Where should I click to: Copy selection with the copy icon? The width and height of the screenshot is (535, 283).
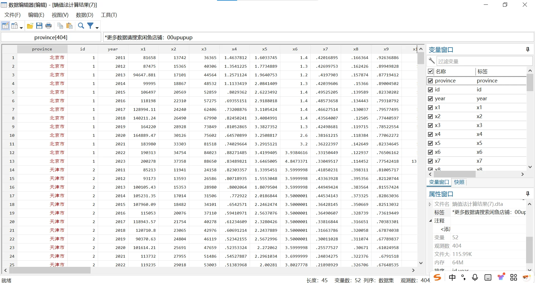pyautogui.click(x=60, y=26)
